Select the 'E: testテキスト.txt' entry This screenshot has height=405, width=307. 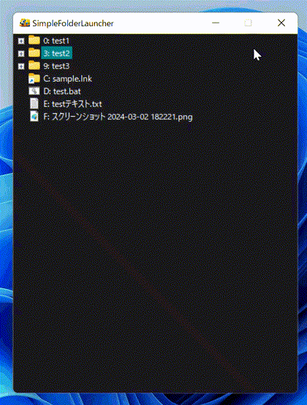tap(72, 104)
